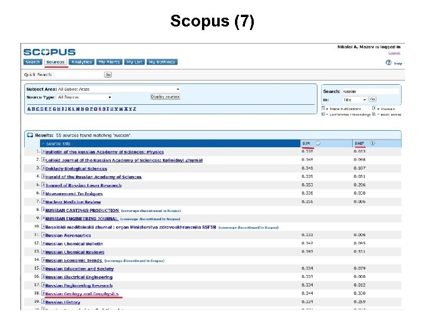The width and height of the screenshot is (424, 318).
Task: Click Rossiiskii meditsinskii zhurnal source title
Action: pos(131,227)
